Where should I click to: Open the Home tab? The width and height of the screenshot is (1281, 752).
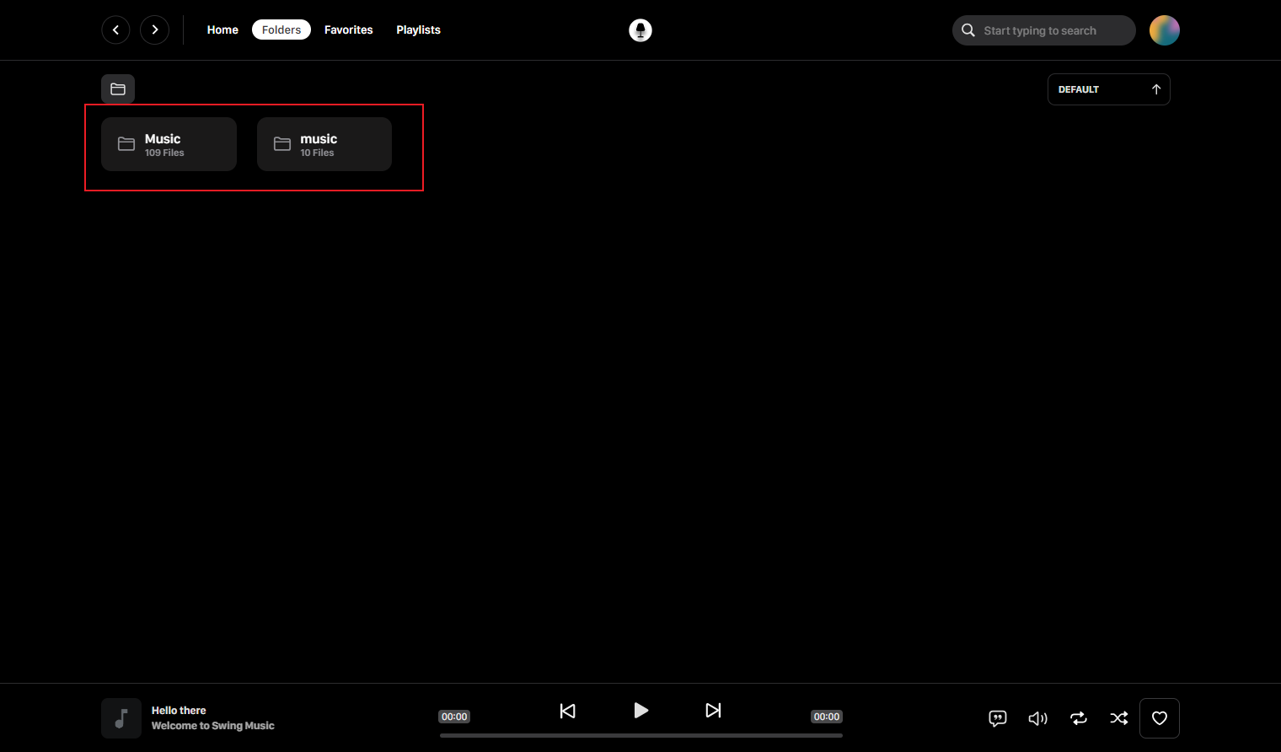[x=222, y=30]
